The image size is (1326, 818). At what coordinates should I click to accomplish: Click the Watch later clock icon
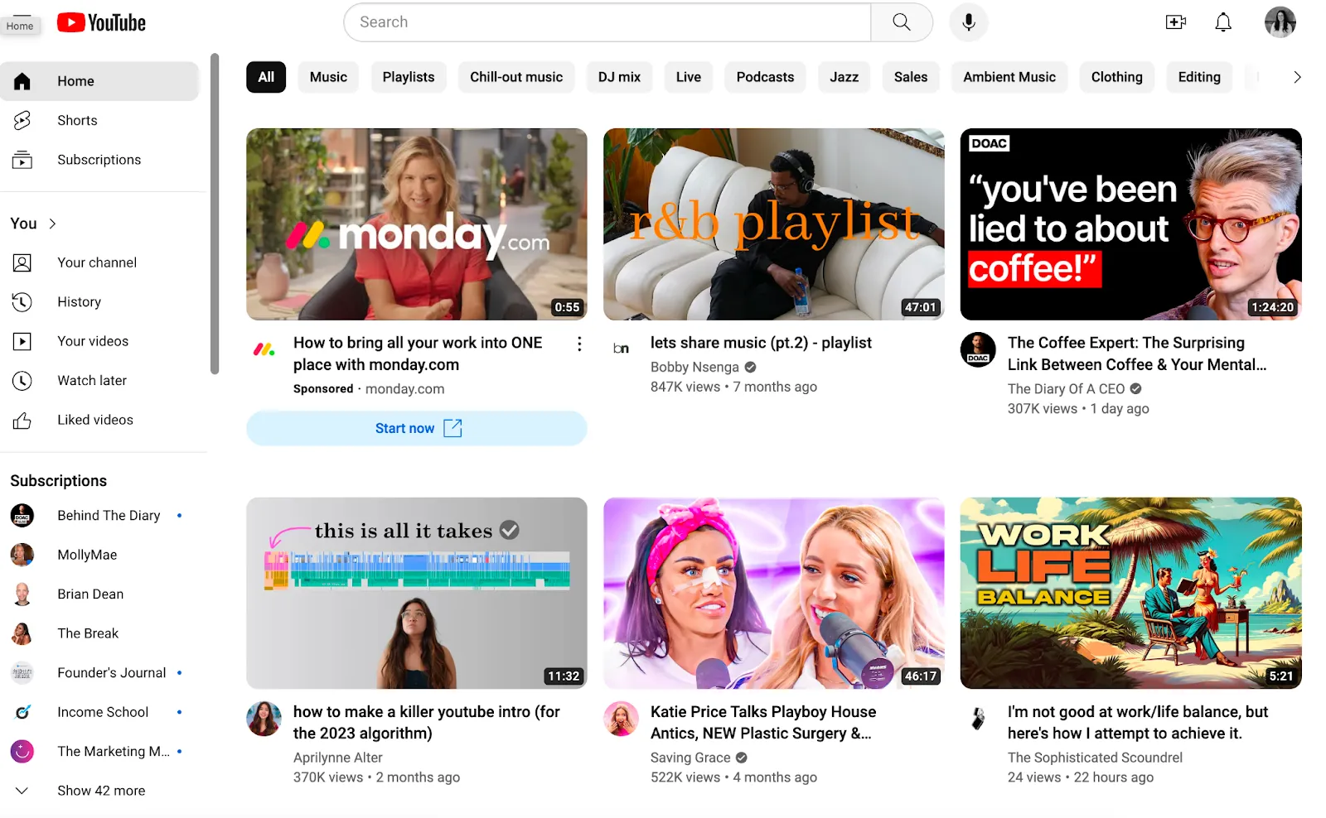22,381
